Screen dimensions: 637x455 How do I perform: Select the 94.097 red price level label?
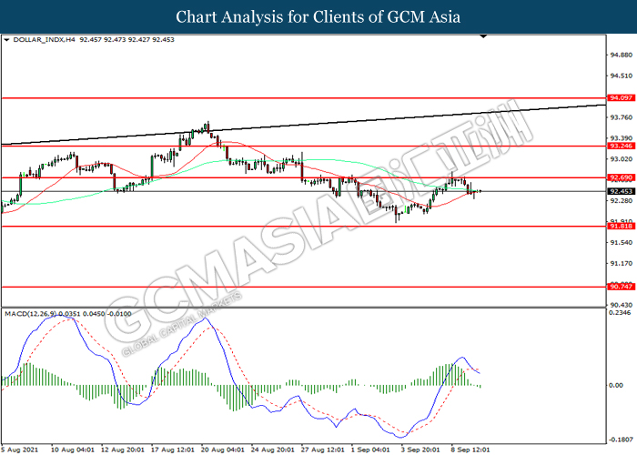(621, 98)
